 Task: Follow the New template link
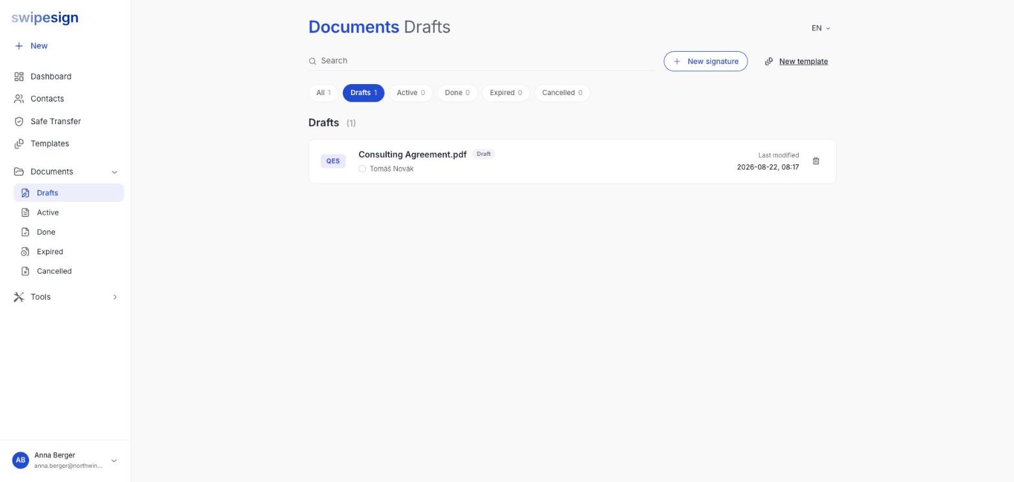[803, 61]
